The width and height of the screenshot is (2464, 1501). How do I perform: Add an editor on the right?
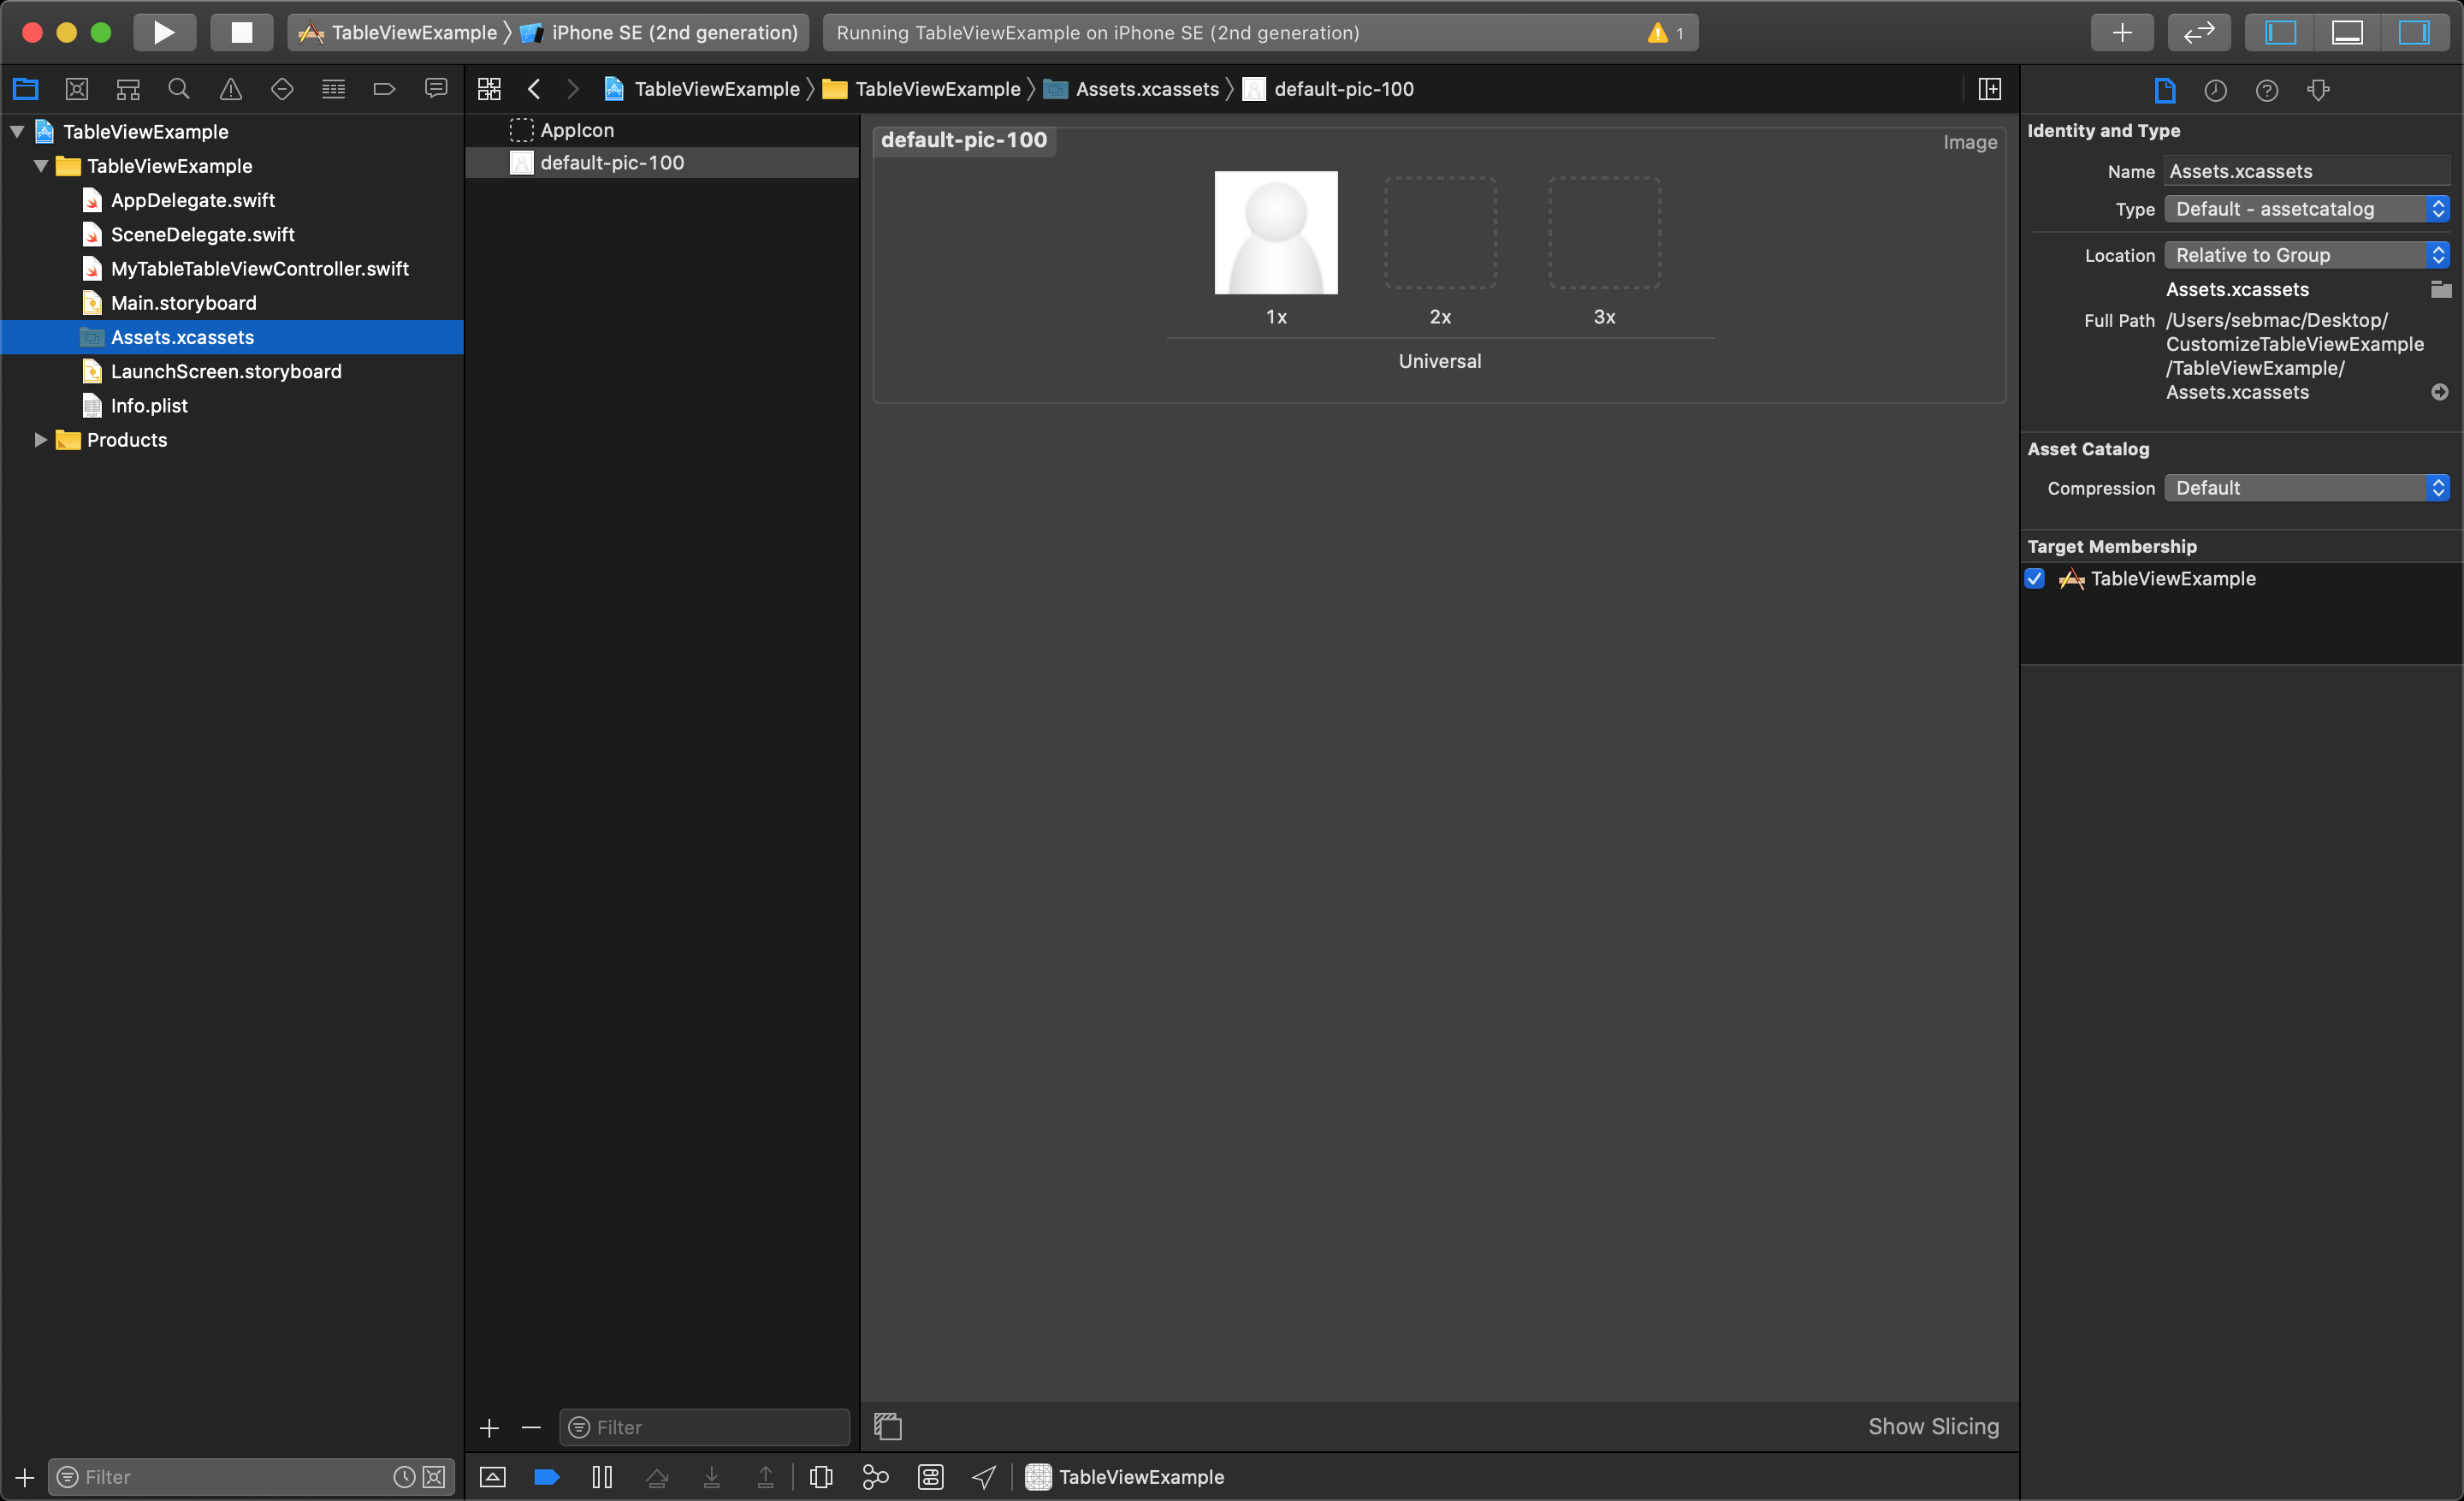pyautogui.click(x=1989, y=89)
